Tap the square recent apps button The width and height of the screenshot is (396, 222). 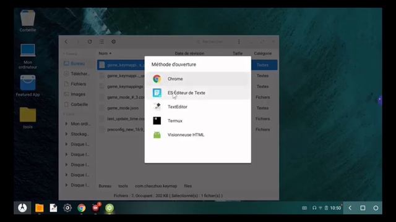tap(363, 208)
